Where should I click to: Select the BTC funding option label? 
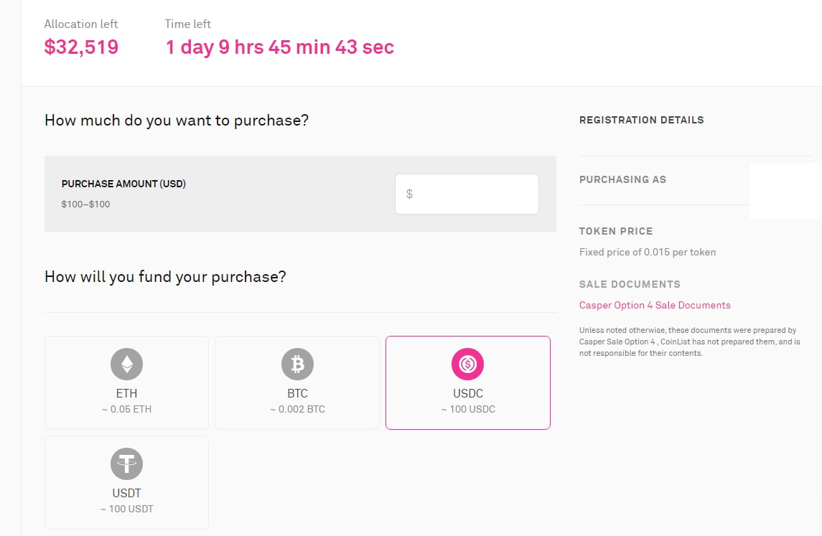click(x=297, y=393)
